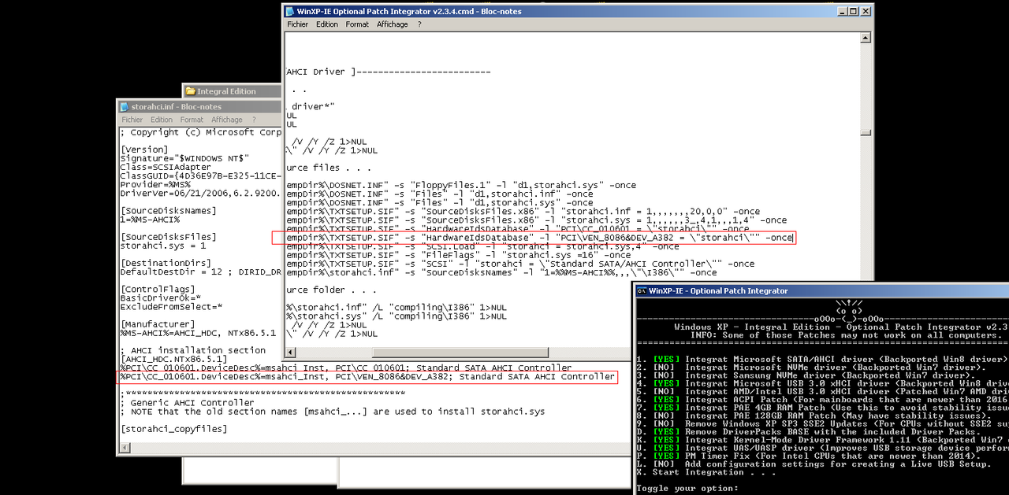
Task: Open Format menu in the .cmd Notepad window
Action: 357,24
